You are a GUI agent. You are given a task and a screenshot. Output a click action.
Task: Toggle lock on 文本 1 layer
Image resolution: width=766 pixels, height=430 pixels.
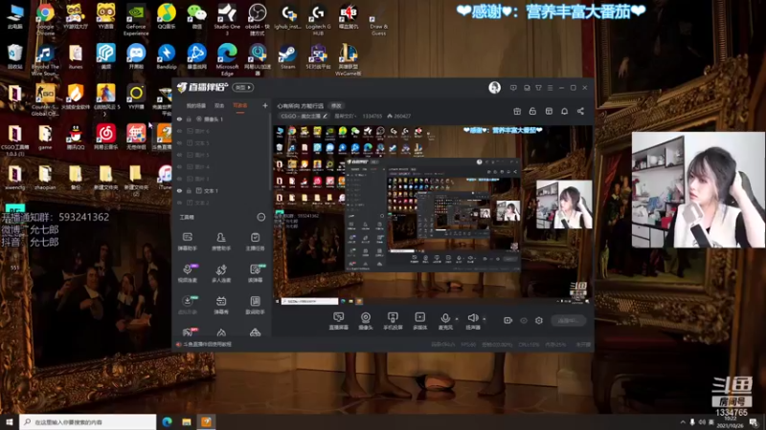pyautogui.click(x=189, y=190)
